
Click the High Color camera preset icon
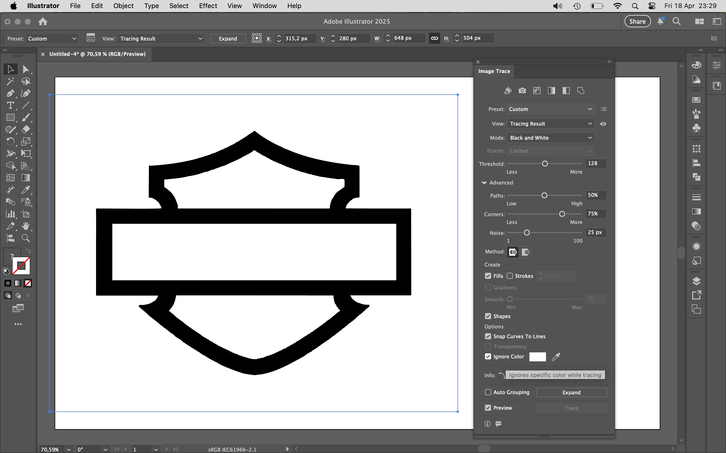[x=522, y=91]
